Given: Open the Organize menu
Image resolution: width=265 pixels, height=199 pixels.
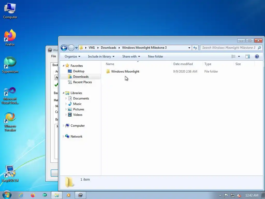Looking at the screenshot, I should point(72,56).
